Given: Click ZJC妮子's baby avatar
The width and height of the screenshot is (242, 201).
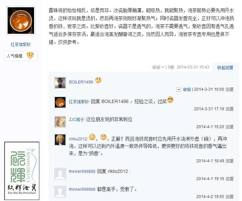Looking at the screenshot, I should click(60, 122).
